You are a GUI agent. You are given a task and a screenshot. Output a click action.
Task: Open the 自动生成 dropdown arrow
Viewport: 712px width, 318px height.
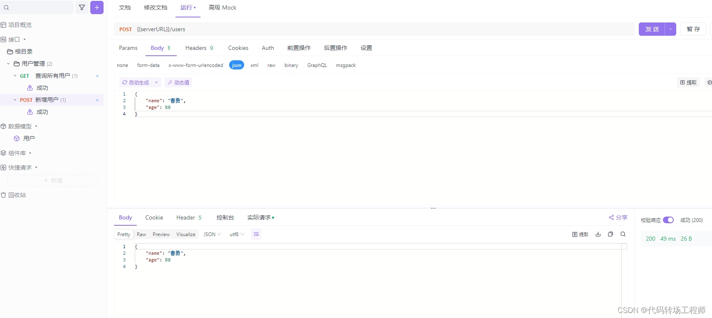(x=156, y=82)
